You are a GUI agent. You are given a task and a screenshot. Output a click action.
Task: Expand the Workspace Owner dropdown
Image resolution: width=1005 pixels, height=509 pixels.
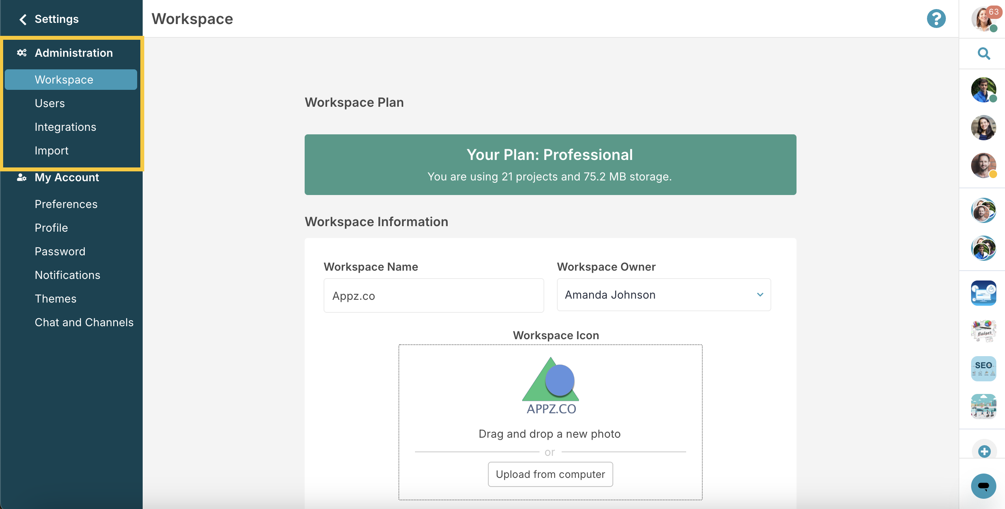click(664, 295)
